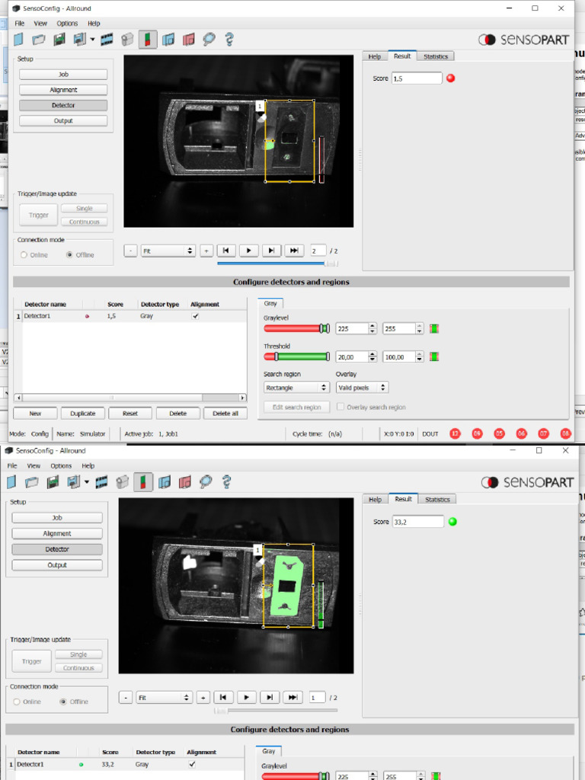Click the folder open icon in the lower window toolbar

32,481
